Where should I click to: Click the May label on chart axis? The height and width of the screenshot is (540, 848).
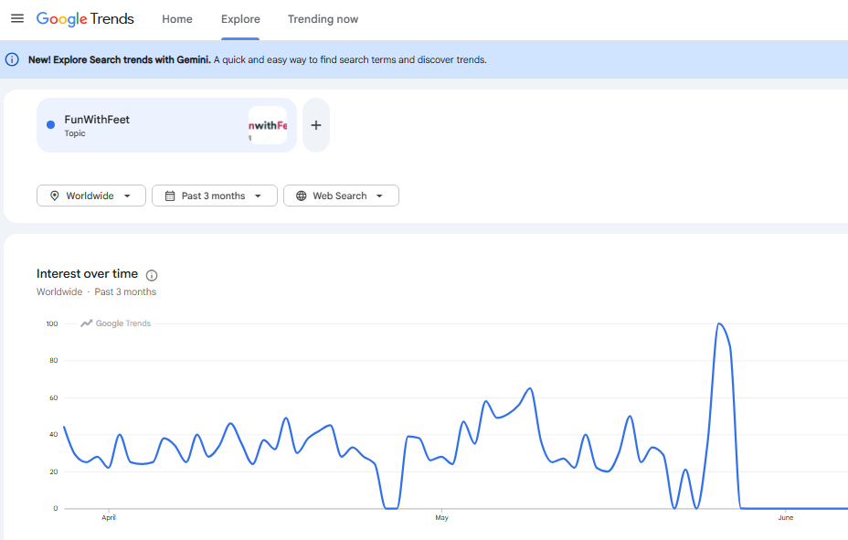pos(442,518)
